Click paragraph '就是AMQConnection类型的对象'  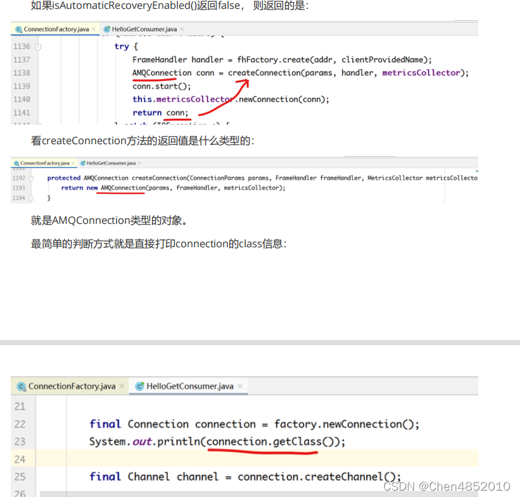tap(110, 220)
